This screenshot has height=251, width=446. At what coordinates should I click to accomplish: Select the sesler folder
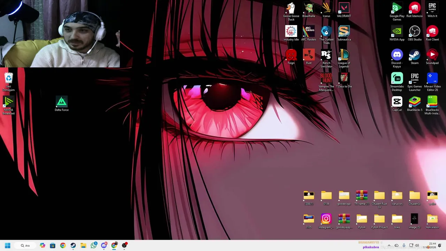[x=432, y=198]
